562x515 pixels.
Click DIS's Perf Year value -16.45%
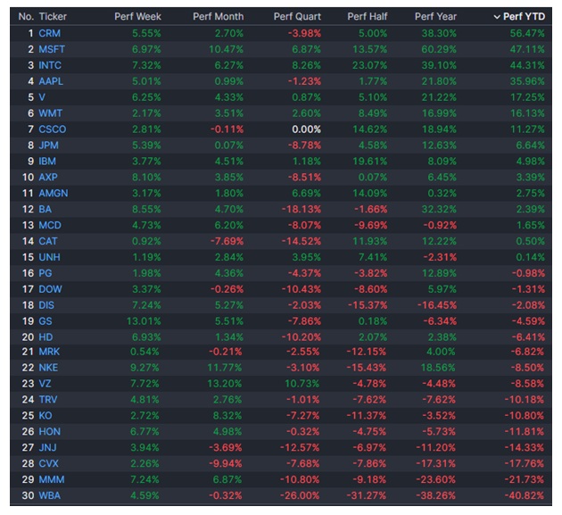[x=437, y=305]
